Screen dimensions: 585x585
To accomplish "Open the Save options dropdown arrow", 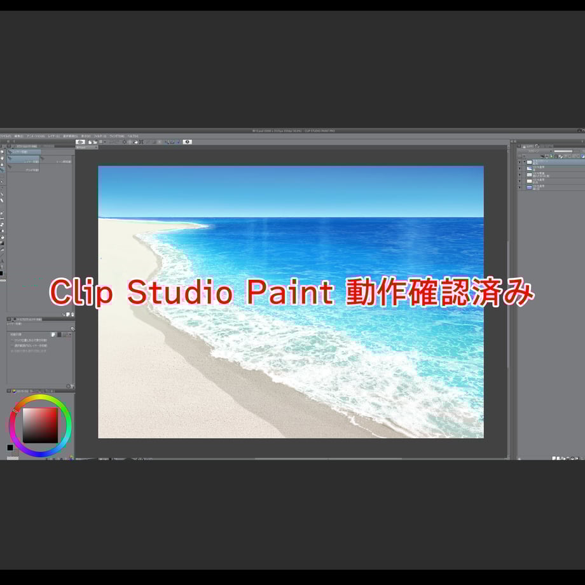I will click(105, 142).
